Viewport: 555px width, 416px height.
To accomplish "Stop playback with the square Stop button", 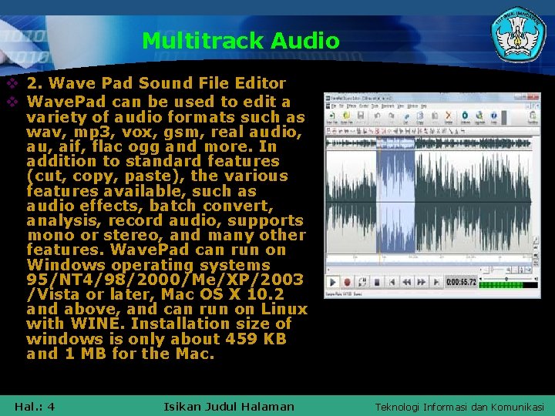I will point(377,282).
